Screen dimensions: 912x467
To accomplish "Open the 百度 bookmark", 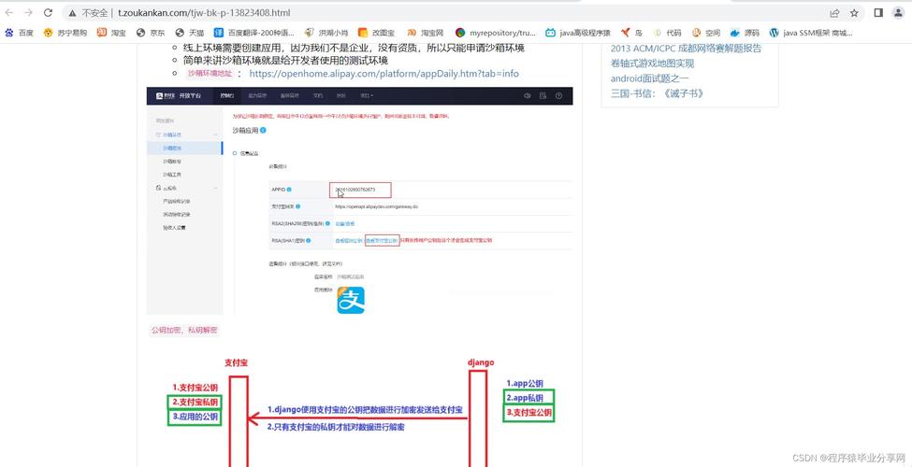I will pyautogui.click(x=20, y=33).
